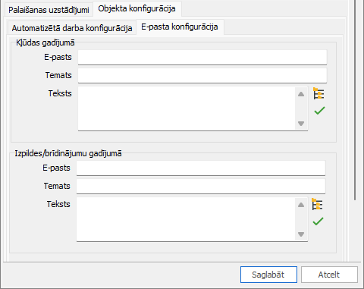Image resolution: width=364 pixels, height=289 pixels.
Task: Click Teksts text area under Izpildes/brīdinājumu gadījumā
Action: coord(186,219)
